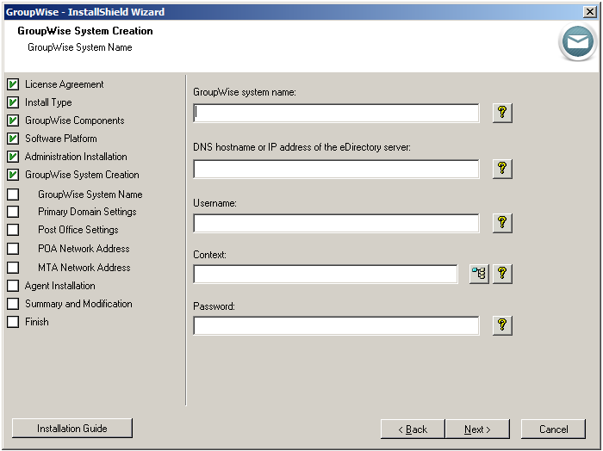Toggle the Install Type checkbox

(13, 102)
